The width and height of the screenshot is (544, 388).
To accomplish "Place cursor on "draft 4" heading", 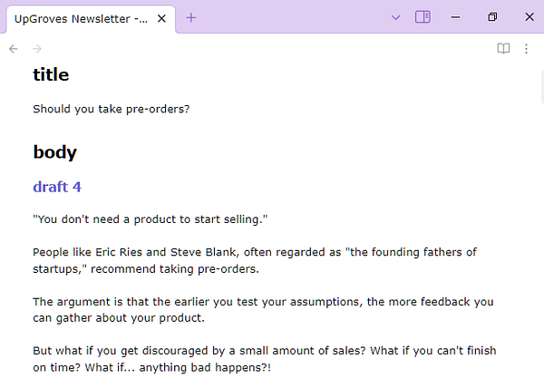I will [x=57, y=187].
